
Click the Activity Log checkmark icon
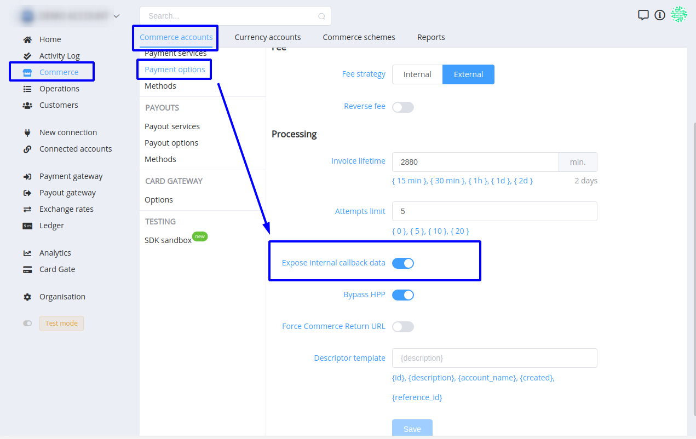point(27,56)
